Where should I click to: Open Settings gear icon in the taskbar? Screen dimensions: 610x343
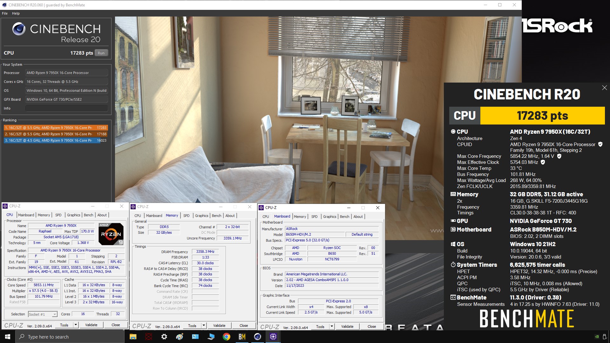coord(164,337)
